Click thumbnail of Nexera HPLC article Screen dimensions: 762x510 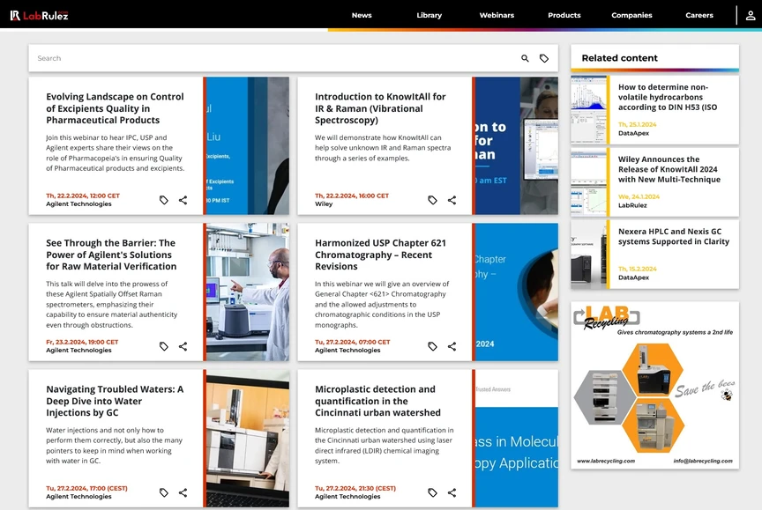tap(588, 255)
